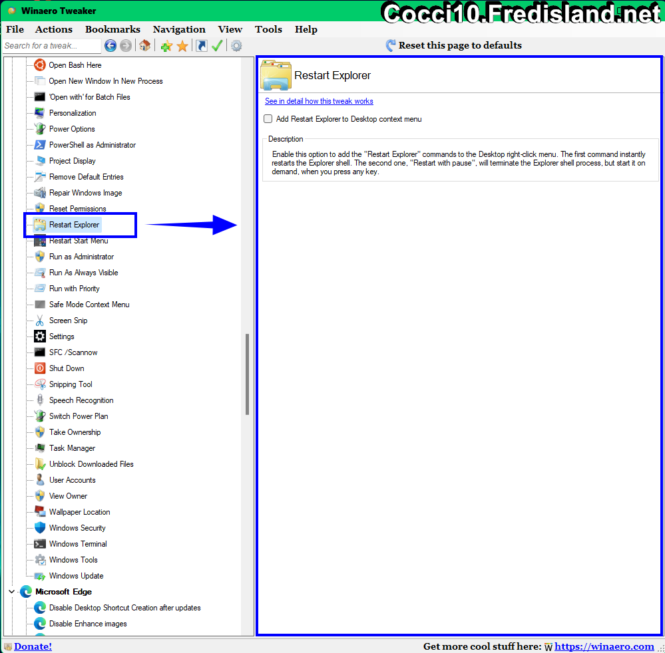This screenshot has width=665, height=653.
Task: Open the https://winaero.com link
Action: [604, 646]
